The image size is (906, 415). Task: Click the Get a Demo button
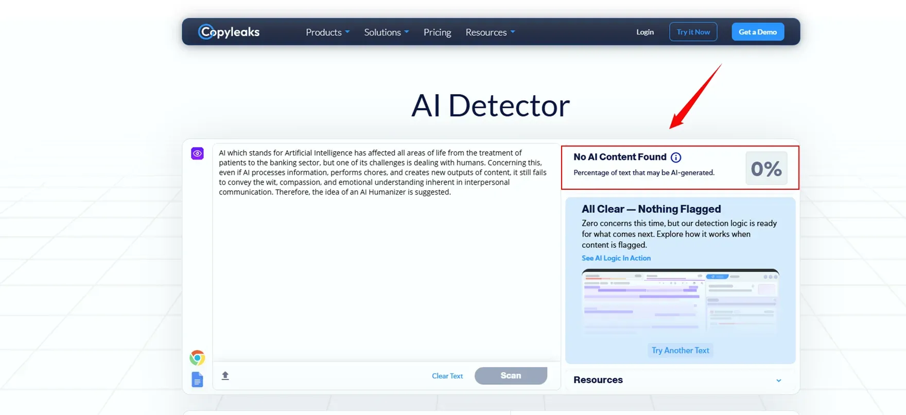pos(757,32)
